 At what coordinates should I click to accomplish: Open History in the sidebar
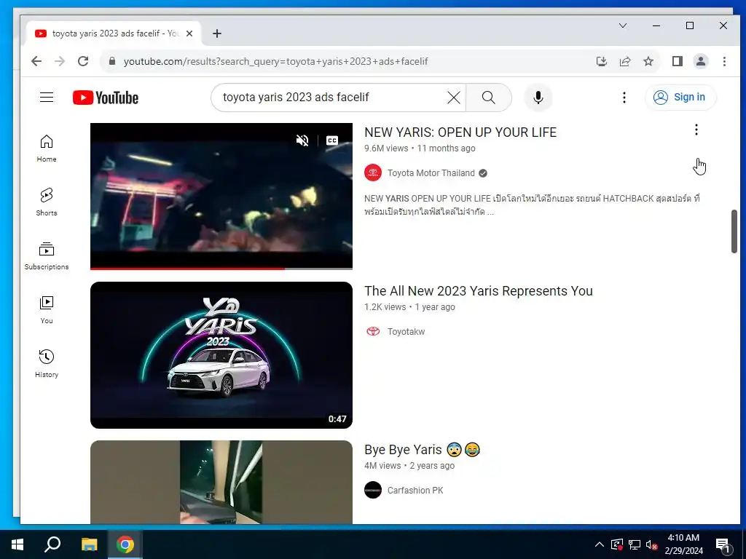click(47, 364)
